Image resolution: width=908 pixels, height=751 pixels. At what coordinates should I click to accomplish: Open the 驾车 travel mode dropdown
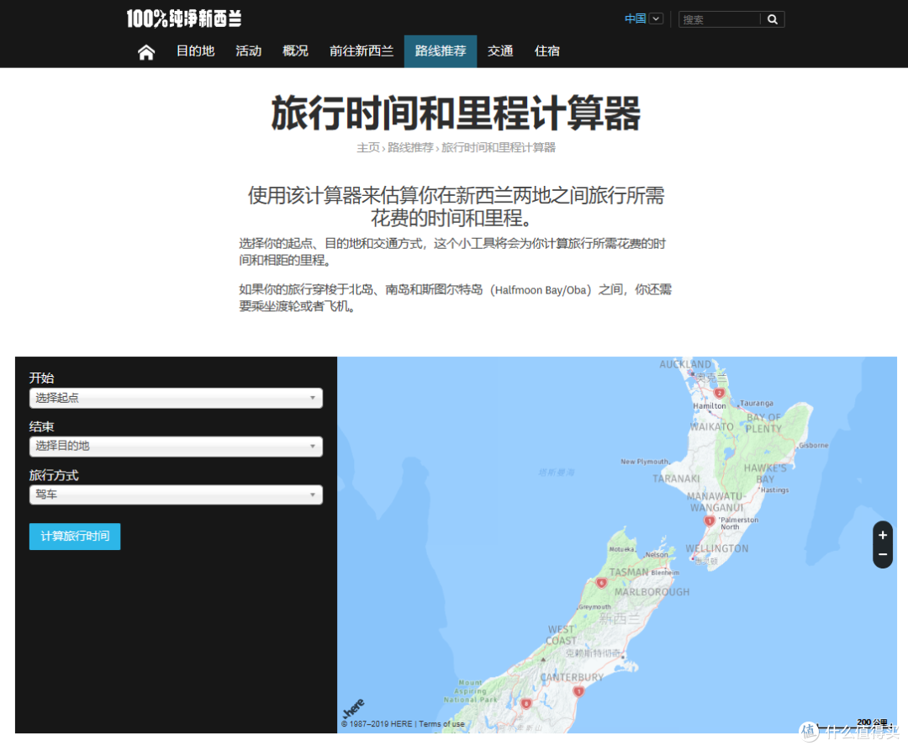pyautogui.click(x=176, y=494)
